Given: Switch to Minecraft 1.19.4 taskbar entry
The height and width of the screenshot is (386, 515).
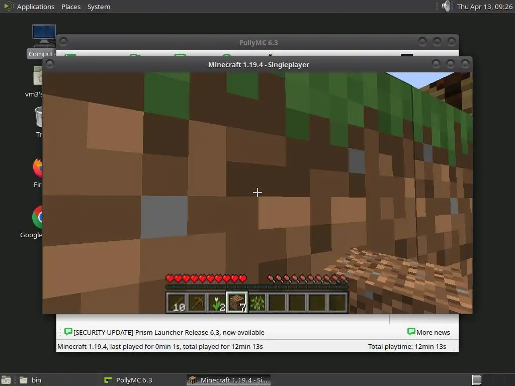Looking at the screenshot, I should [229, 380].
